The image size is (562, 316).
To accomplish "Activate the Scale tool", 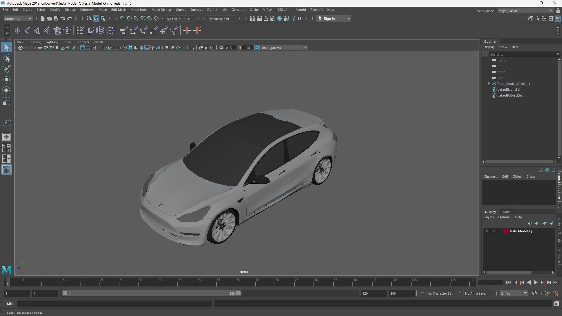I will (6, 101).
